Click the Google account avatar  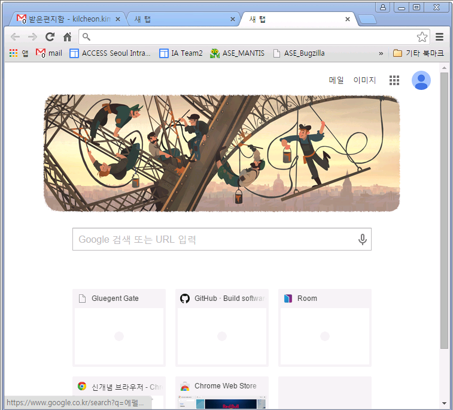pyautogui.click(x=421, y=80)
